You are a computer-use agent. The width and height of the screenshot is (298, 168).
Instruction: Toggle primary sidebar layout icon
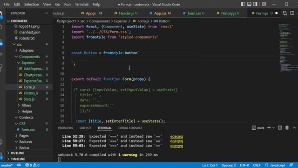[x=243, y=4]
